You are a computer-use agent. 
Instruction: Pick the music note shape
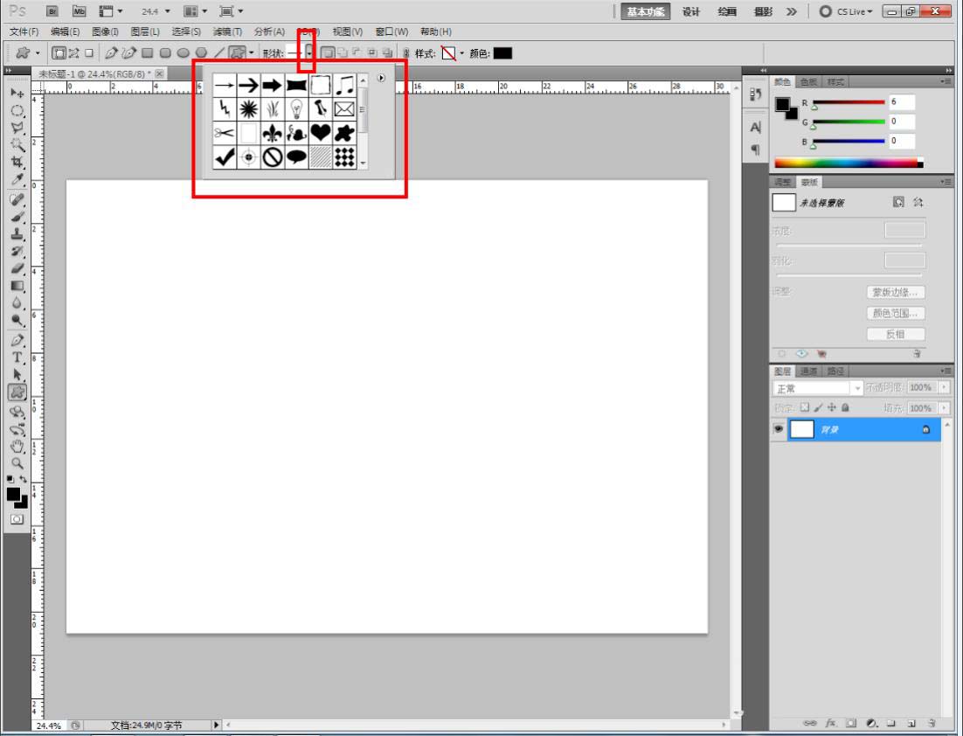coord(344,85)
